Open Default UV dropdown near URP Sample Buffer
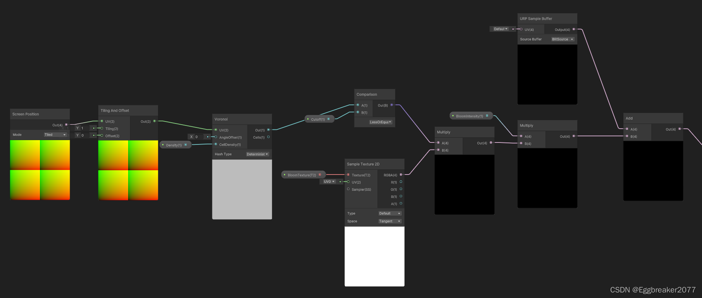 [500, 29]
